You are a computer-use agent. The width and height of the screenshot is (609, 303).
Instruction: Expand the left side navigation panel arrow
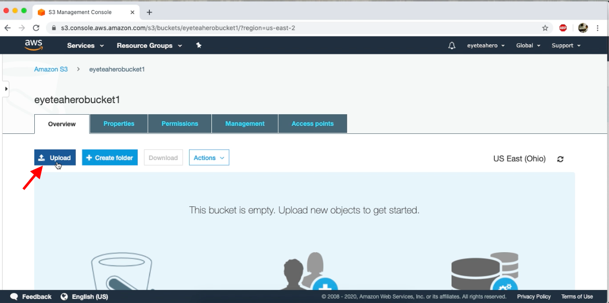6,89
